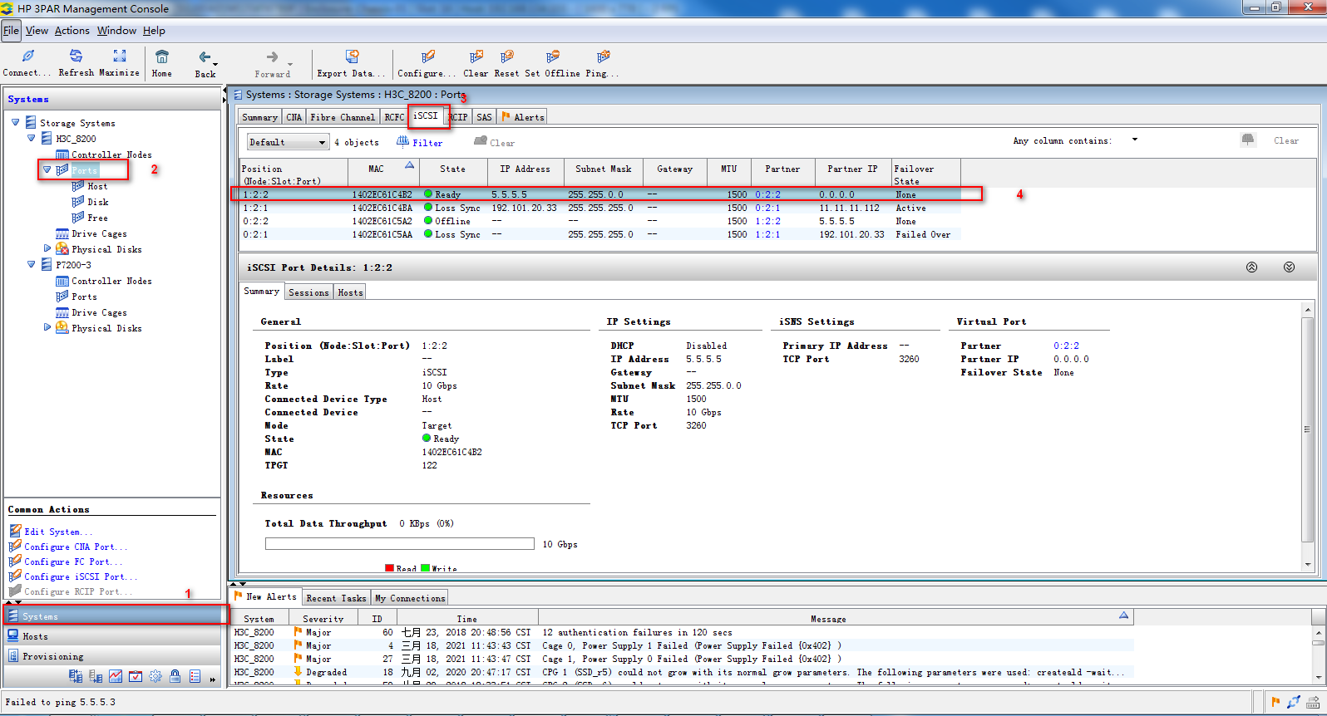Open the Help menu
The image size is (1327, 716).
click(x=154, y=31)
